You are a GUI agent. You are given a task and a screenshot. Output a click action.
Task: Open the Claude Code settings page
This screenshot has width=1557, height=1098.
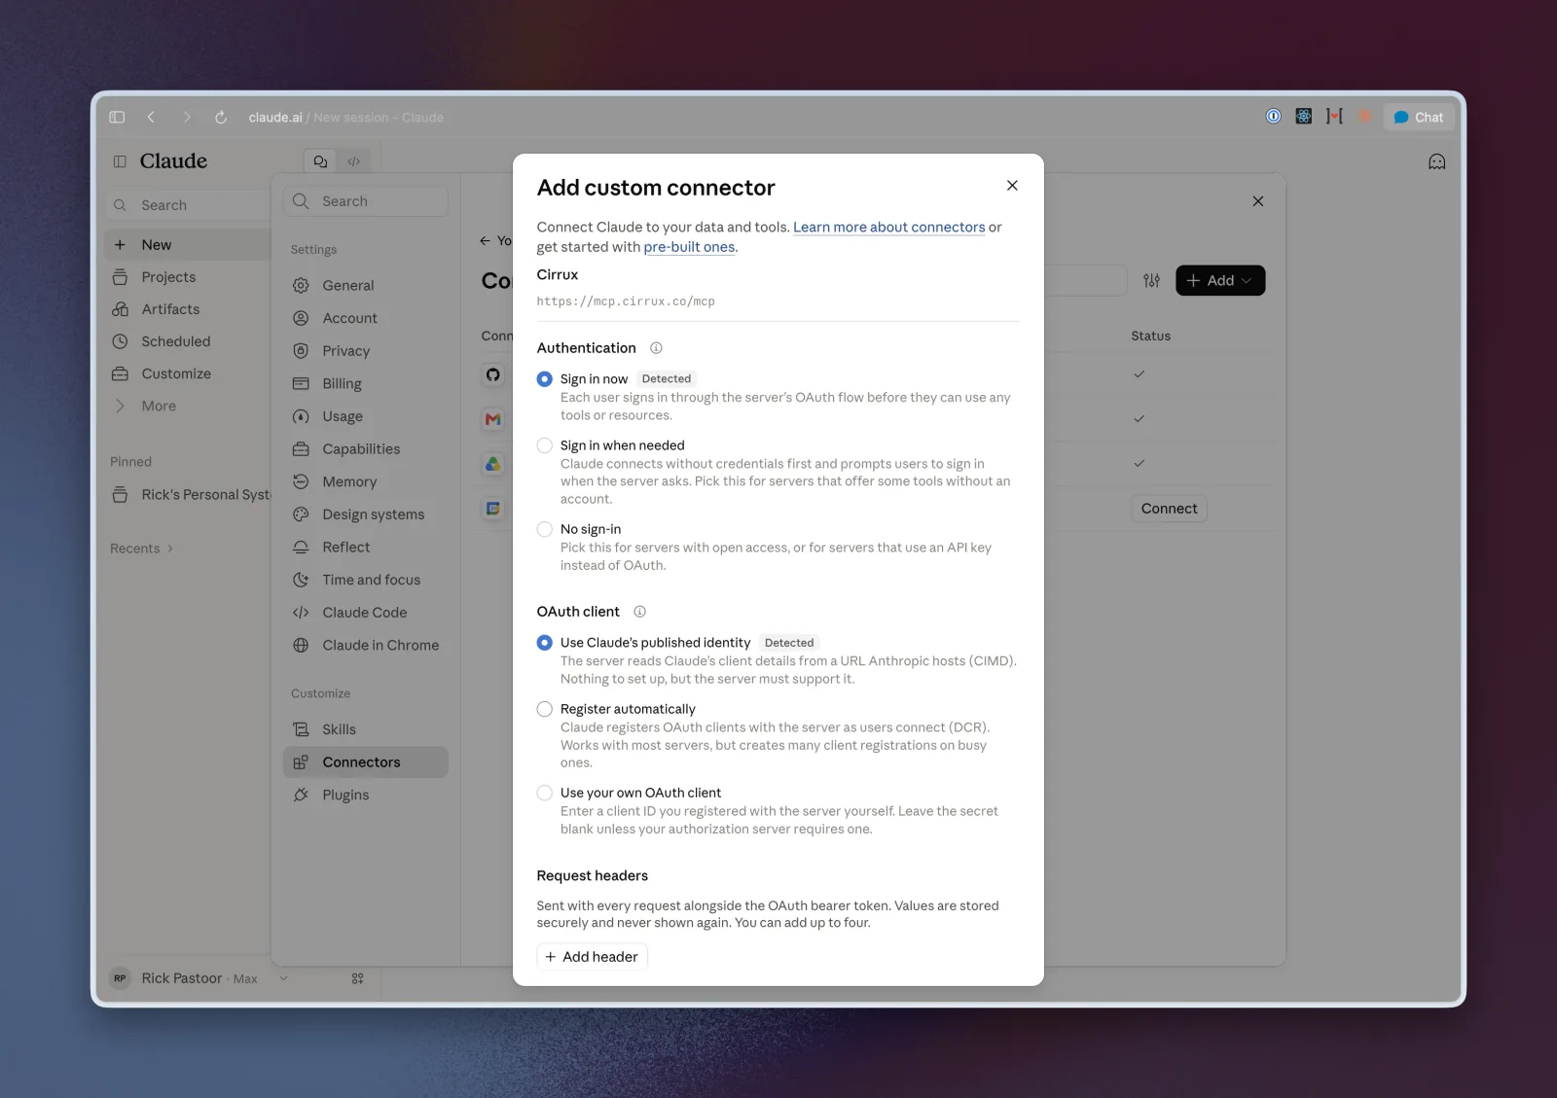(366, 613)
